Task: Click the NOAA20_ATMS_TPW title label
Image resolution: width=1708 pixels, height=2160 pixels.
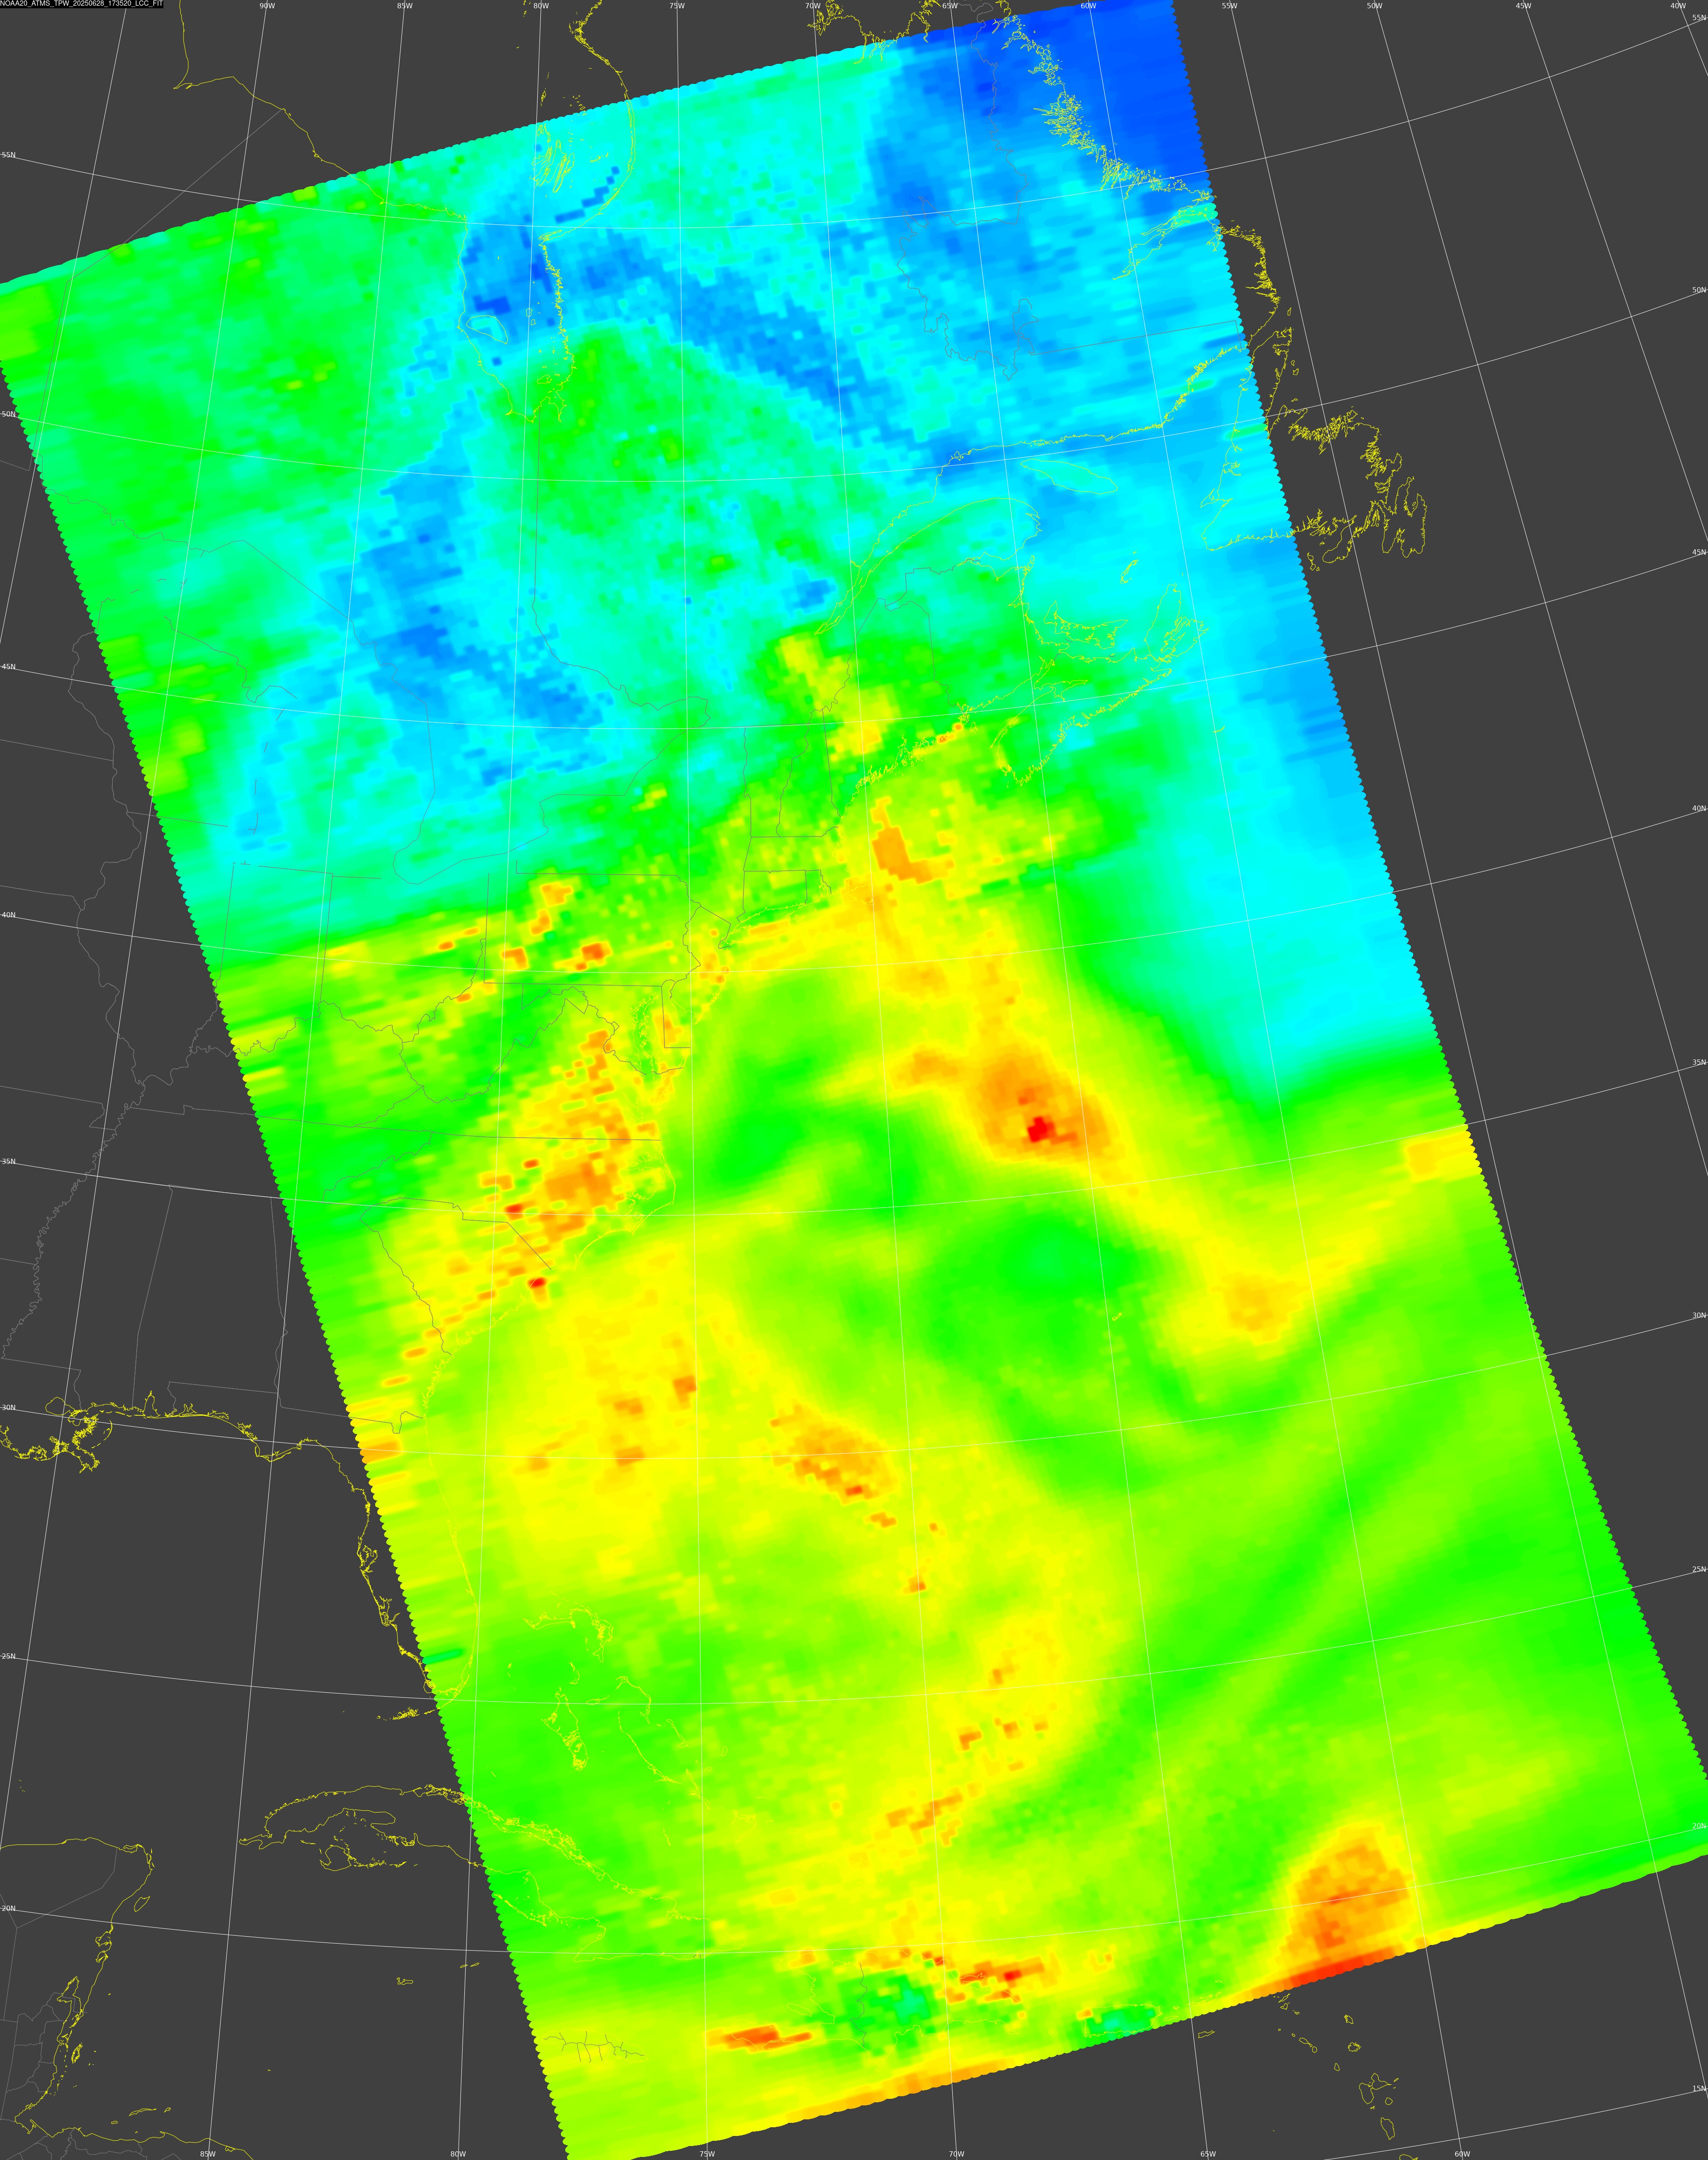Action: (x=81, y=4)
